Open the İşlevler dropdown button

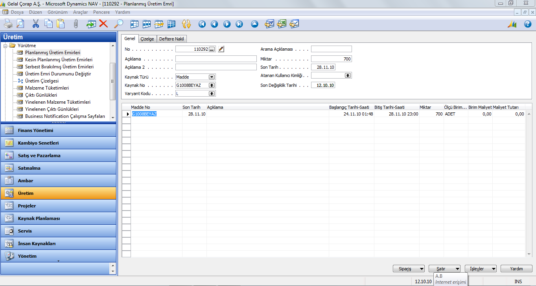481,269
